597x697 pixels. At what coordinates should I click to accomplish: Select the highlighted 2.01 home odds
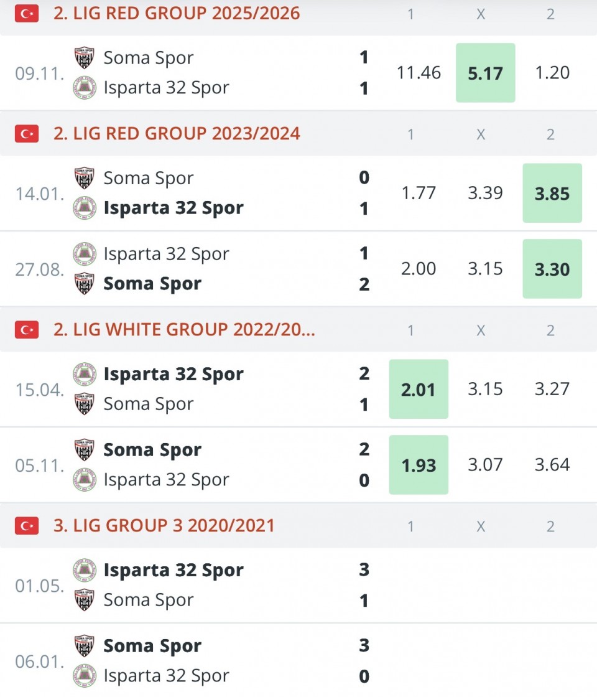coord(419,389)
